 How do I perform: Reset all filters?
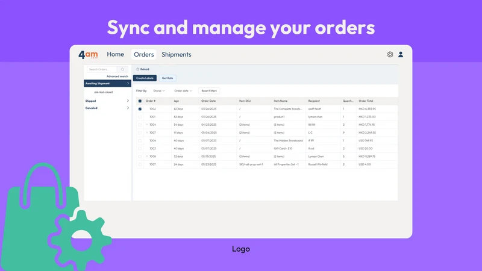(209, 91)
